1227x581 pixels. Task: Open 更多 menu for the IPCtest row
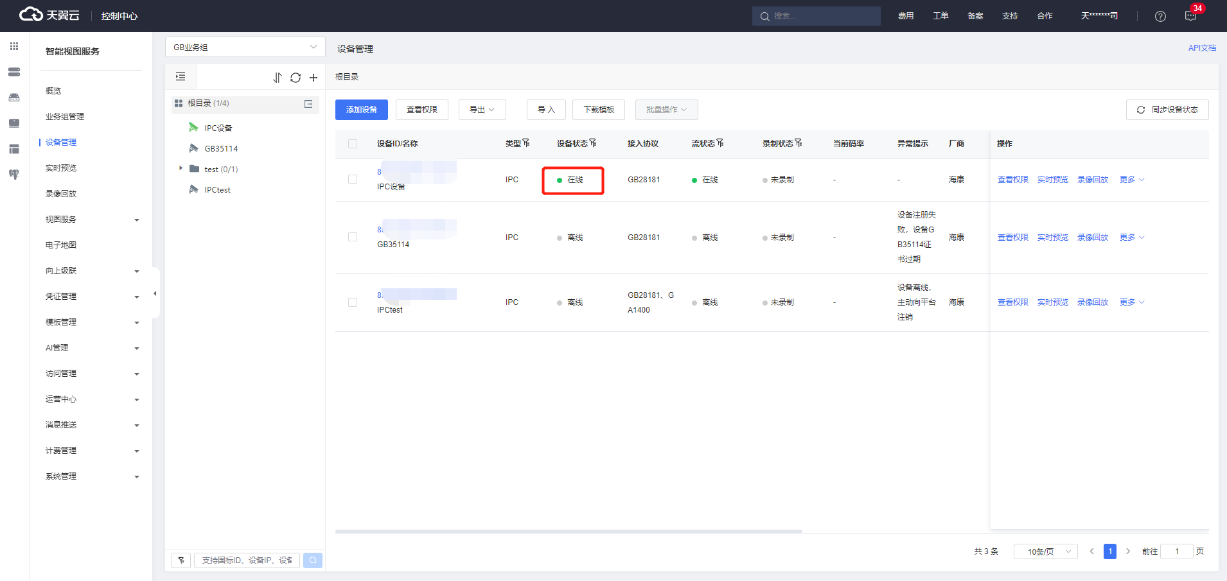(1132, 302)
